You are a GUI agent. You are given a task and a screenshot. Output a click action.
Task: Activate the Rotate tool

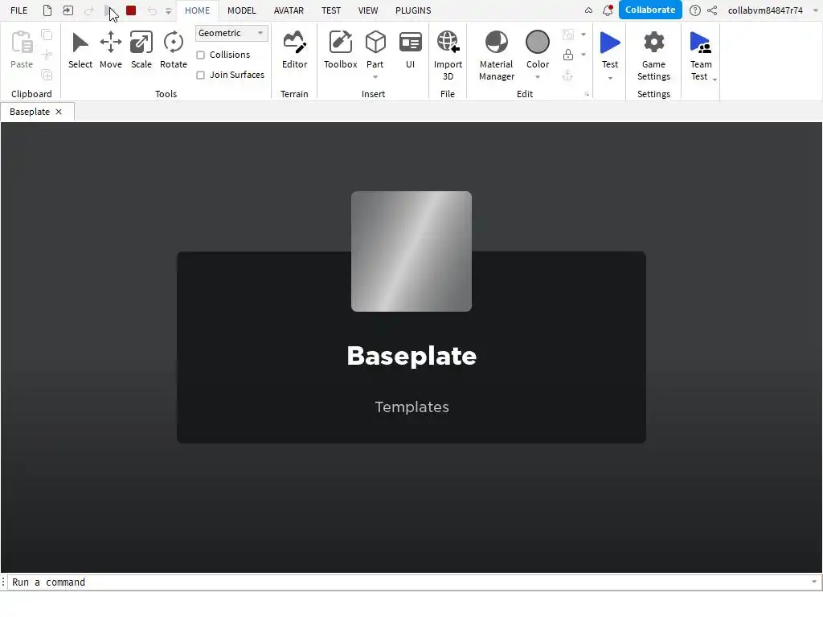coord(174,50)
